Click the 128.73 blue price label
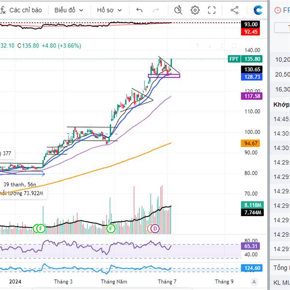Viewport: 290px width, 290px height. pos(251,77)
